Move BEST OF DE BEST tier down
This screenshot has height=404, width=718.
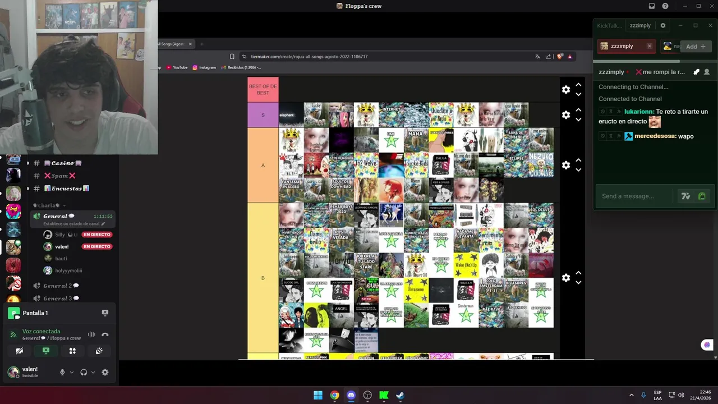[578, 94]
